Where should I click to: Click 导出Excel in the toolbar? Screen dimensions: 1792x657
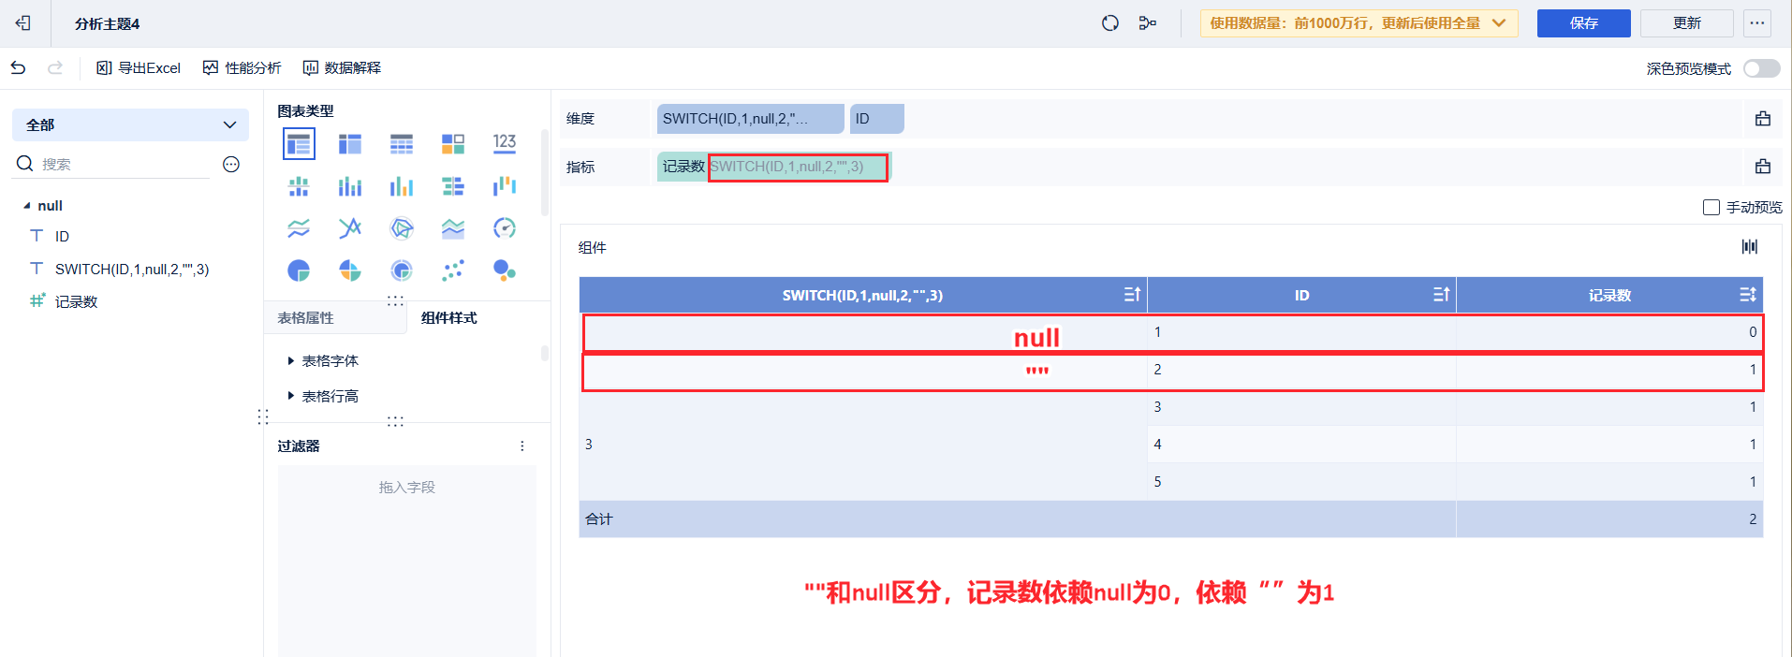click(139, 67)
